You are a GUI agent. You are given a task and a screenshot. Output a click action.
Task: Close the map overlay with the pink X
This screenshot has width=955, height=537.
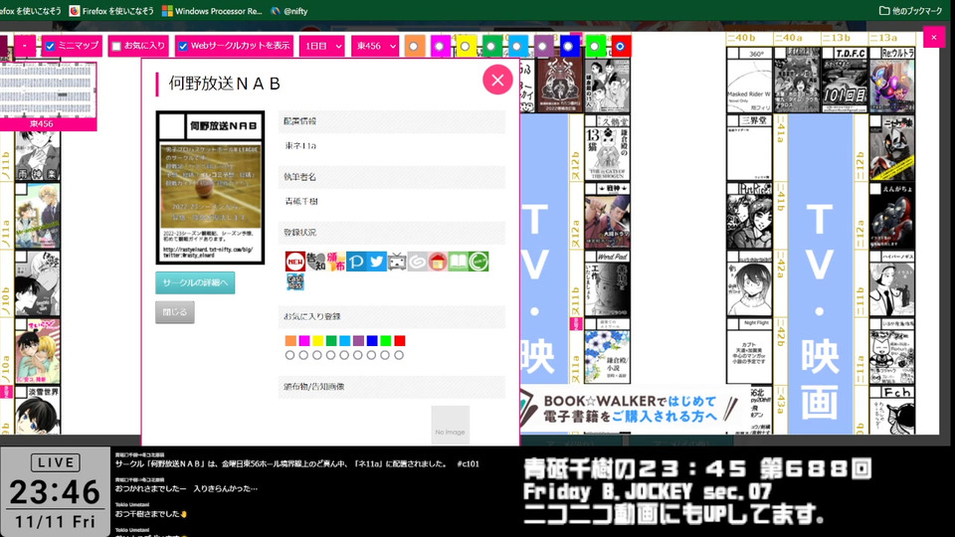coord(934,37)
